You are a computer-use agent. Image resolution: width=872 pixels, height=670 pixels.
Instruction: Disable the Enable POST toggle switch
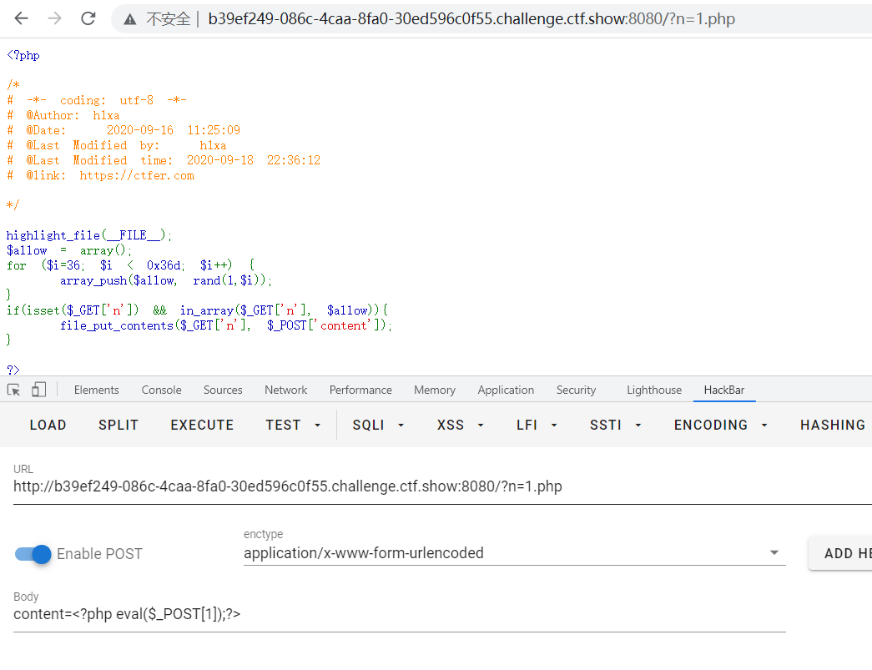point(33,554)
